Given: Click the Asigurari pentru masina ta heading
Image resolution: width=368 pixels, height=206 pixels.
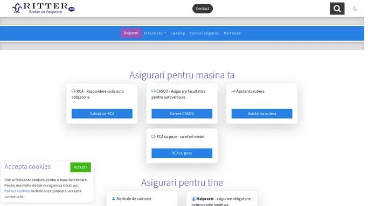Looking at the screenshot, I should click(182, 75).
